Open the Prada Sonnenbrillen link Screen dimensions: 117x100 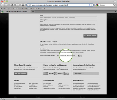point(63,85)
